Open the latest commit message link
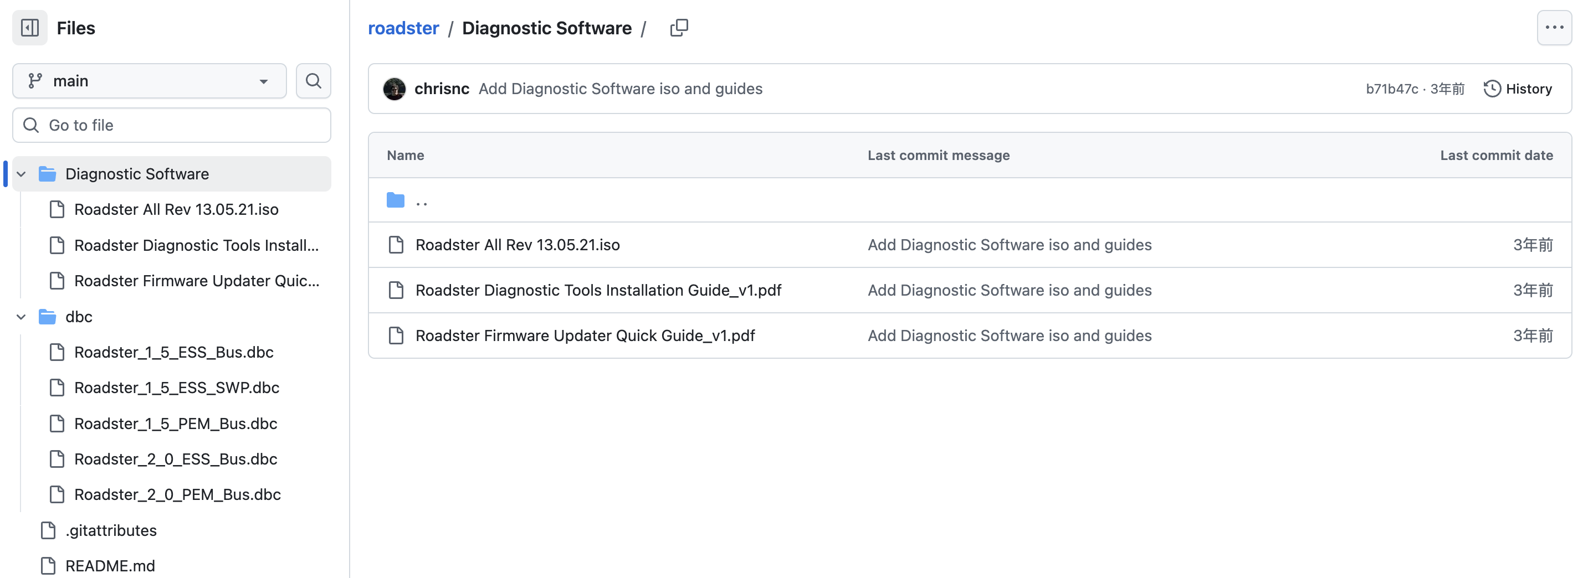The width and height of the screenshot is (1588, 578). [620, 89]
